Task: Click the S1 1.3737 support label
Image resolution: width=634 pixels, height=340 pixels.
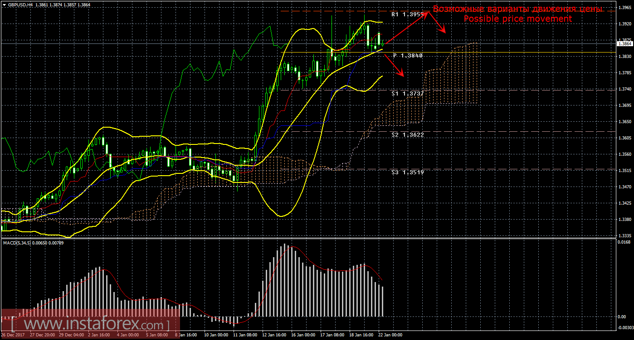Action: click(x=408, y=93)
